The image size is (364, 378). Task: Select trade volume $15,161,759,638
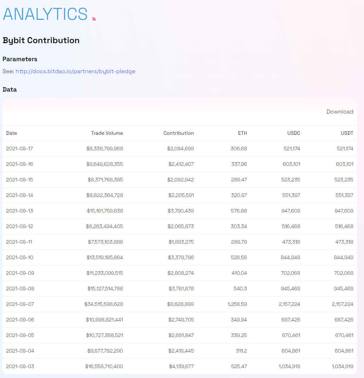click(x=105, y=211)
